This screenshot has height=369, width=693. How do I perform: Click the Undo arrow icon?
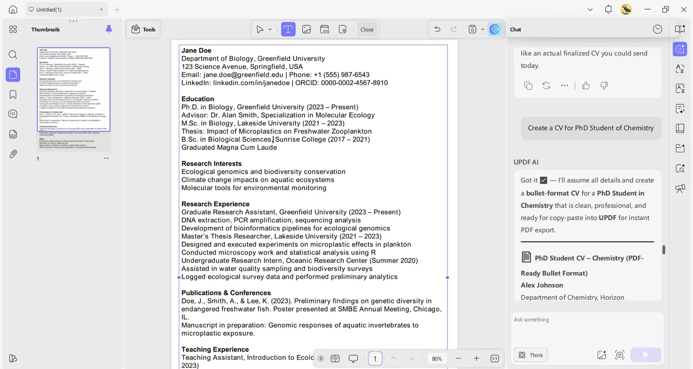(x=437, y=29)
